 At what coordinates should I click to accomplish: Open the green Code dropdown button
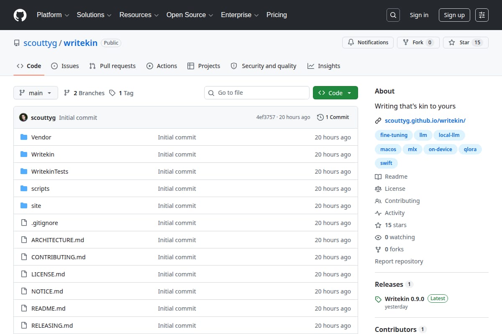tap(336, 93)
